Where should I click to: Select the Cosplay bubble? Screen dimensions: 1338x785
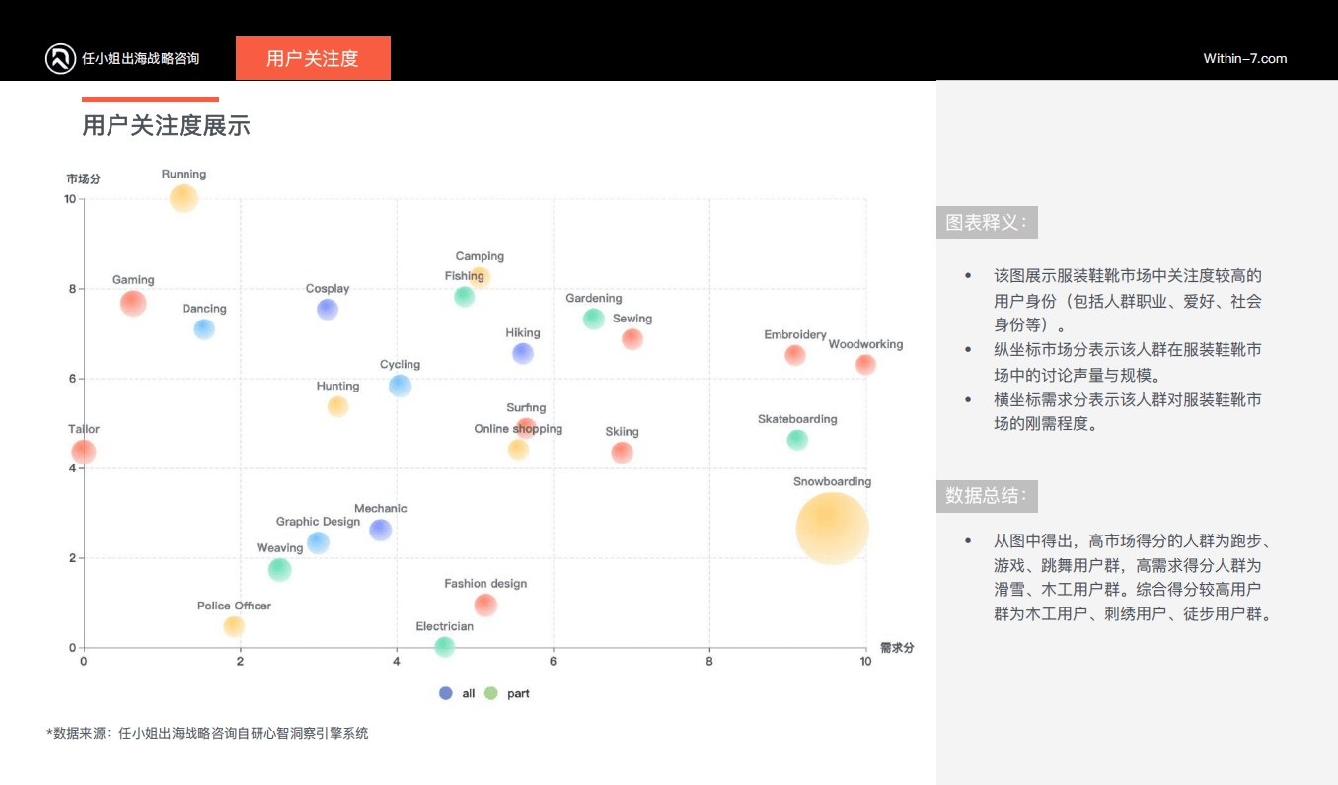[x=328, y=309]
